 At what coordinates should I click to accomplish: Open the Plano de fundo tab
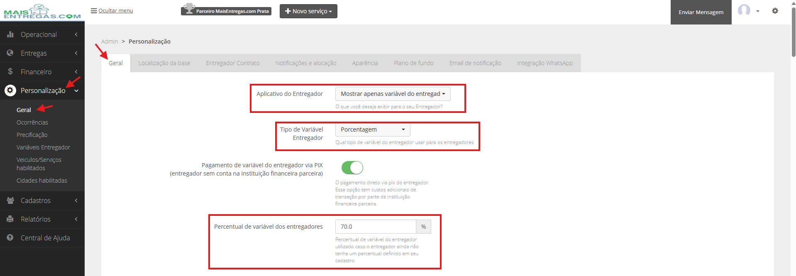pos(414,63)
